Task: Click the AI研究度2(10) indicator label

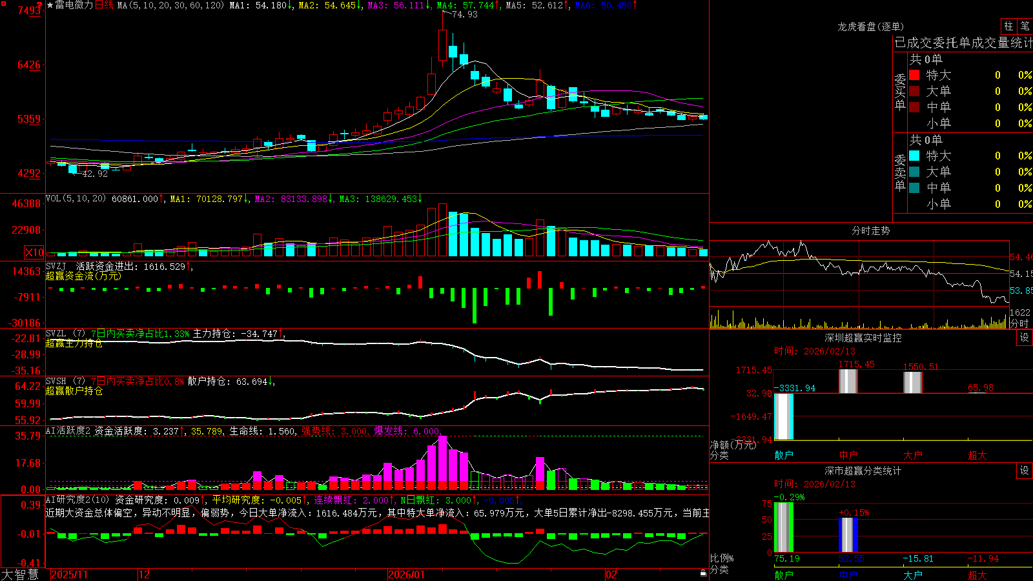Action: click(77, 500)
